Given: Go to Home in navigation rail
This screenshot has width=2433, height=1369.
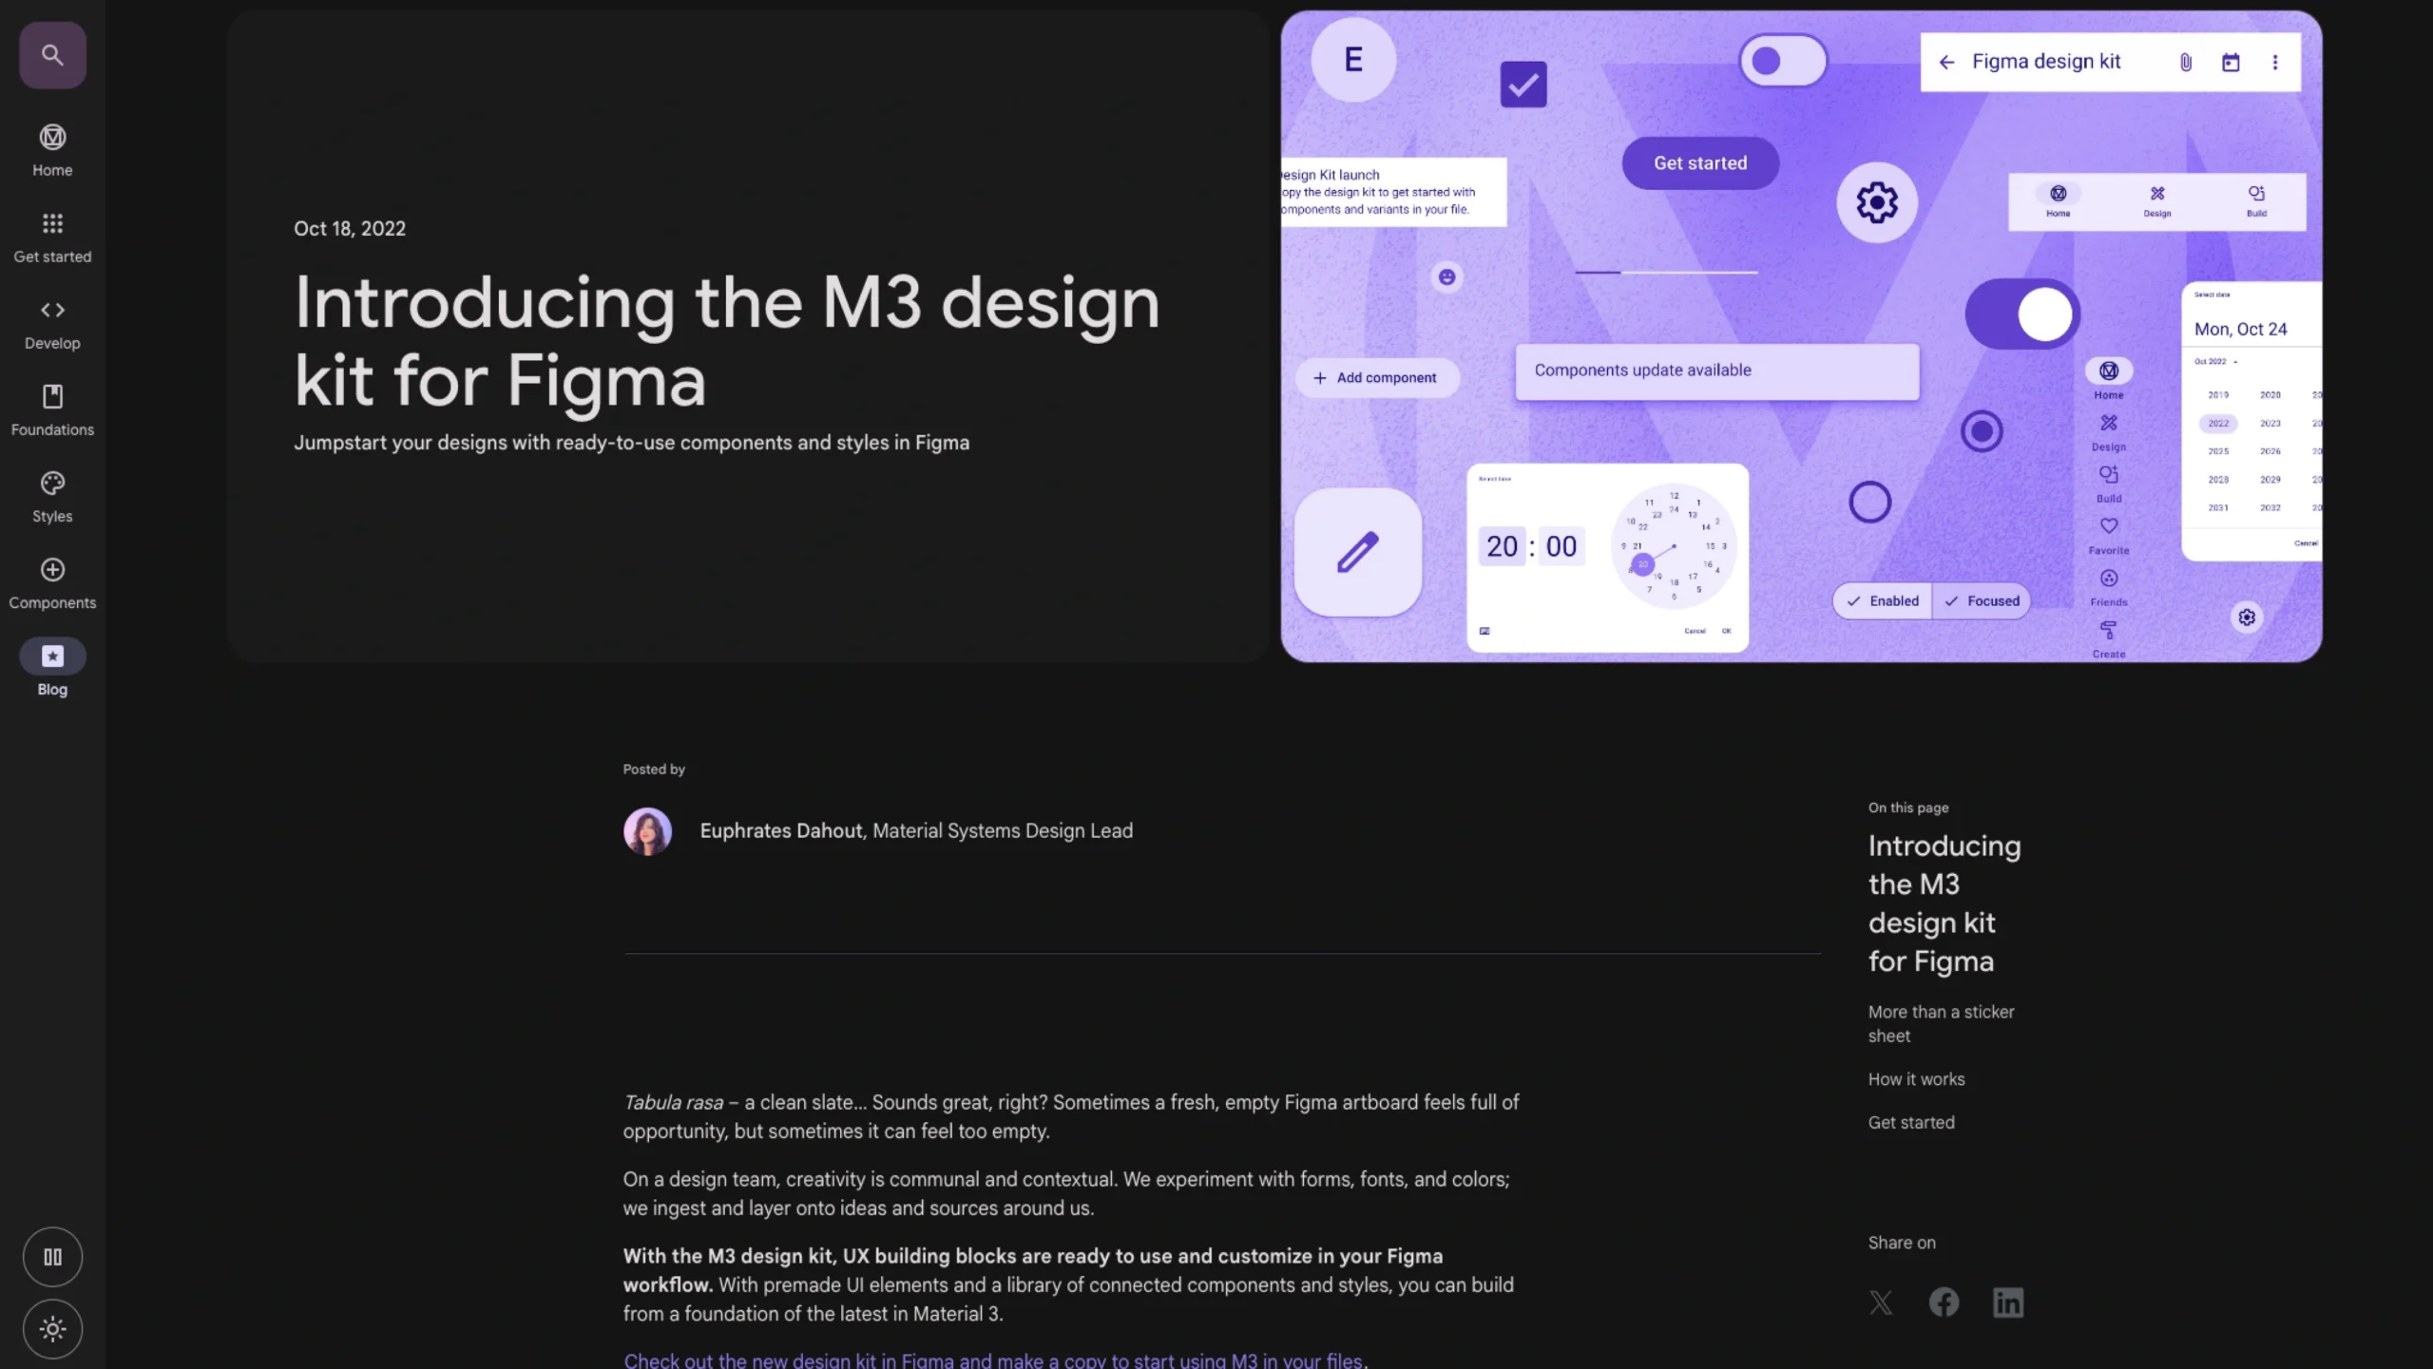Looking at the screenshot, I should pyautogui.click(x=52, y=150).
